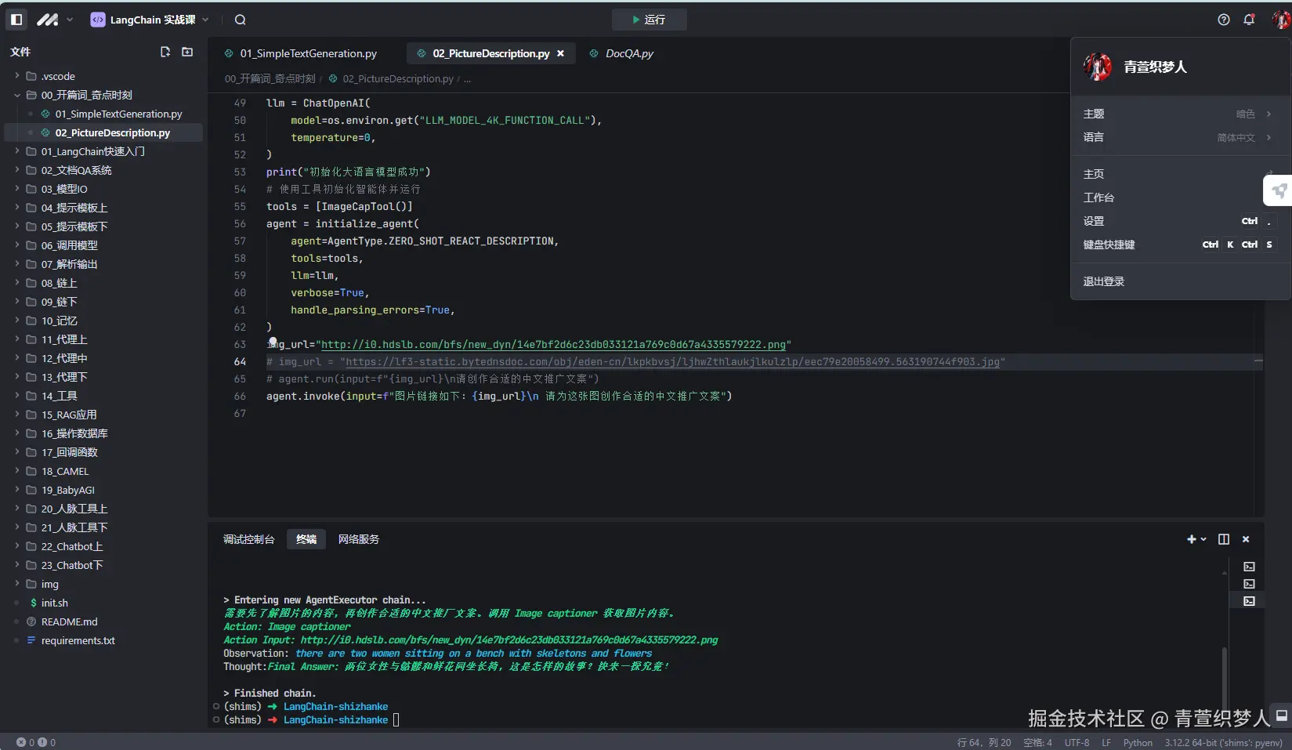1292x750 pixels.
Task: Add a new terminal with plus icon
Action: click(x=1192, y=539)
